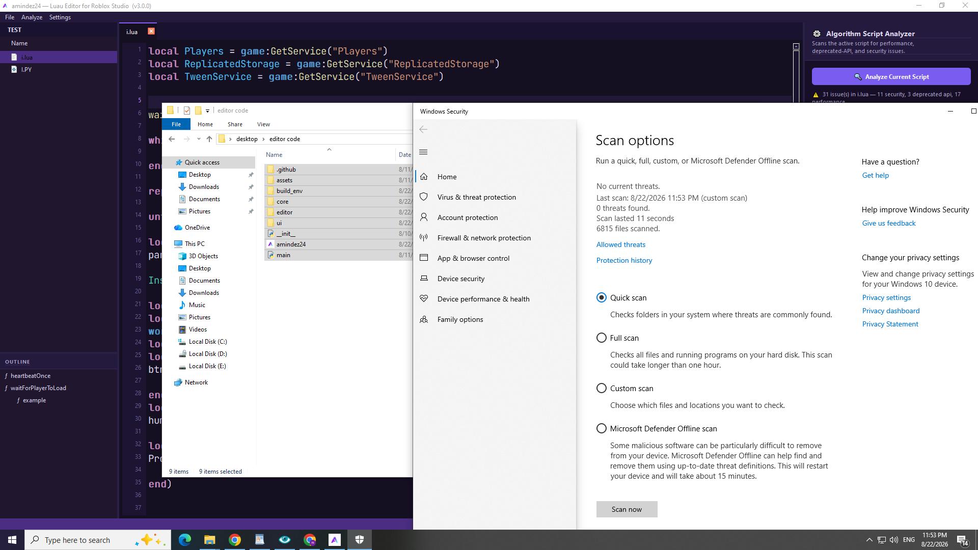Open the notification center icon

coord(962,540)
